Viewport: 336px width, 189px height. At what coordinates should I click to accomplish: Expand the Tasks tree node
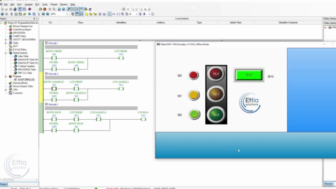click(6, 43)
